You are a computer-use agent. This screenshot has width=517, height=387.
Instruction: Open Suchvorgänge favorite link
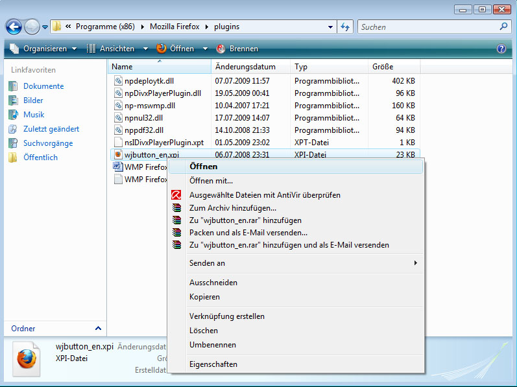pyautogui.click(x=48, y=143)
